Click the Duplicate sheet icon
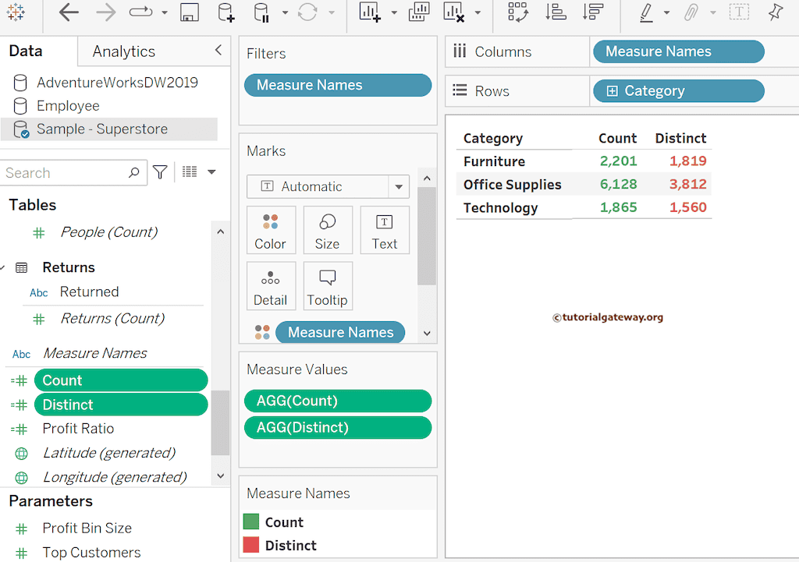The height and width of the screenshot is (562, 799). click(x=419, y=12)
